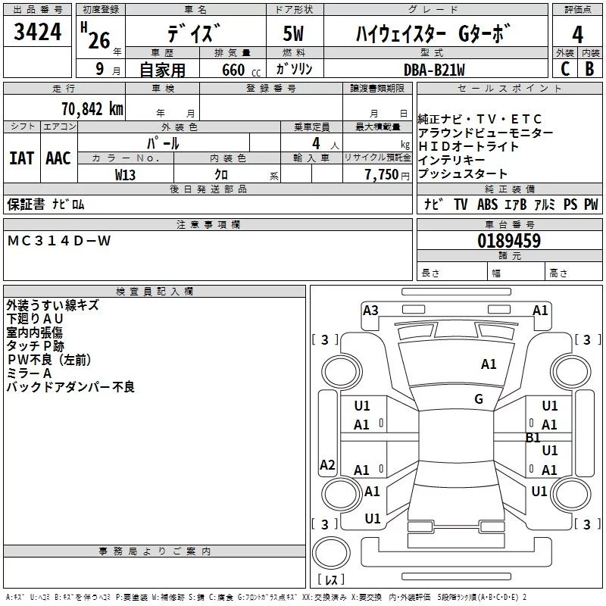The image size is (606, 606).
Task: Click the car name デイズ
Action: coord(195,33)
